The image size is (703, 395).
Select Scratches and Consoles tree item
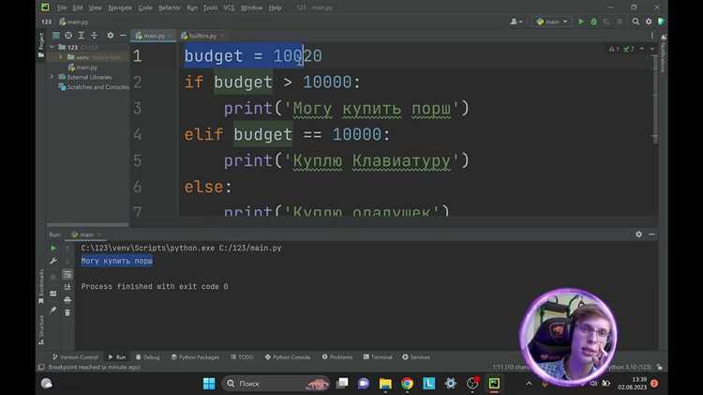coord(94,87)
